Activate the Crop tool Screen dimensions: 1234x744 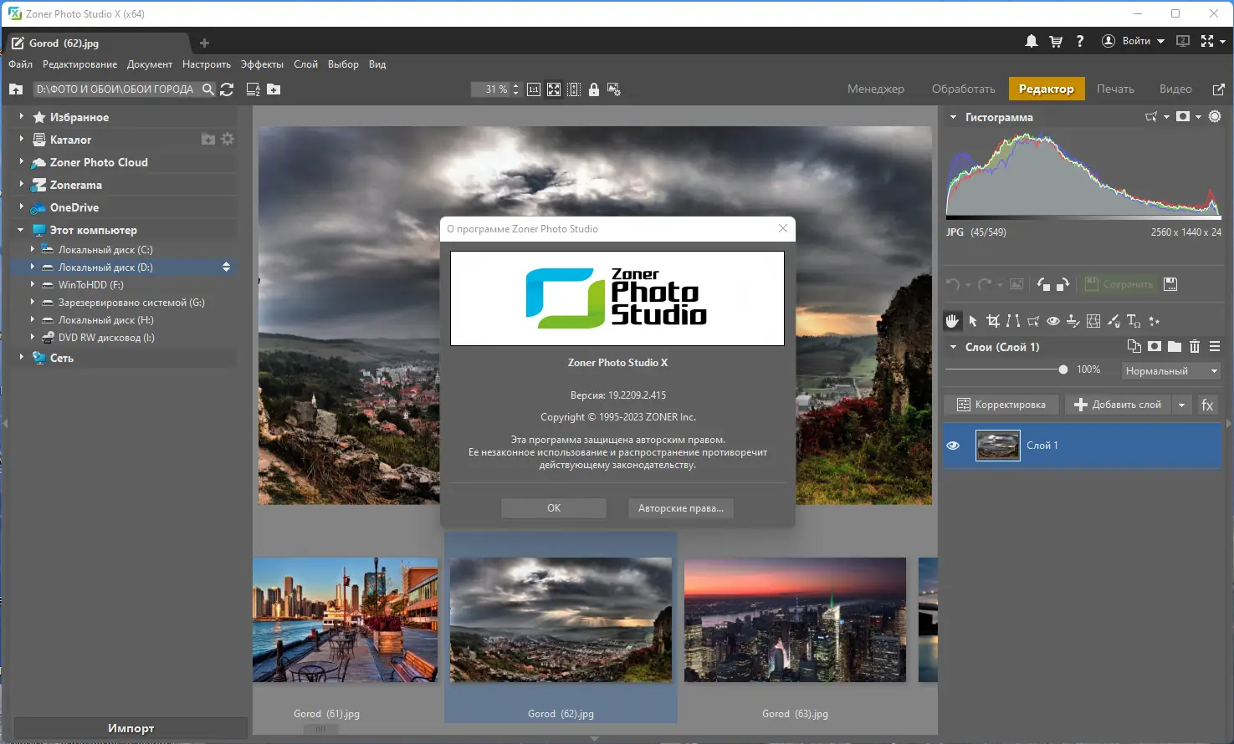click(993, 321)
